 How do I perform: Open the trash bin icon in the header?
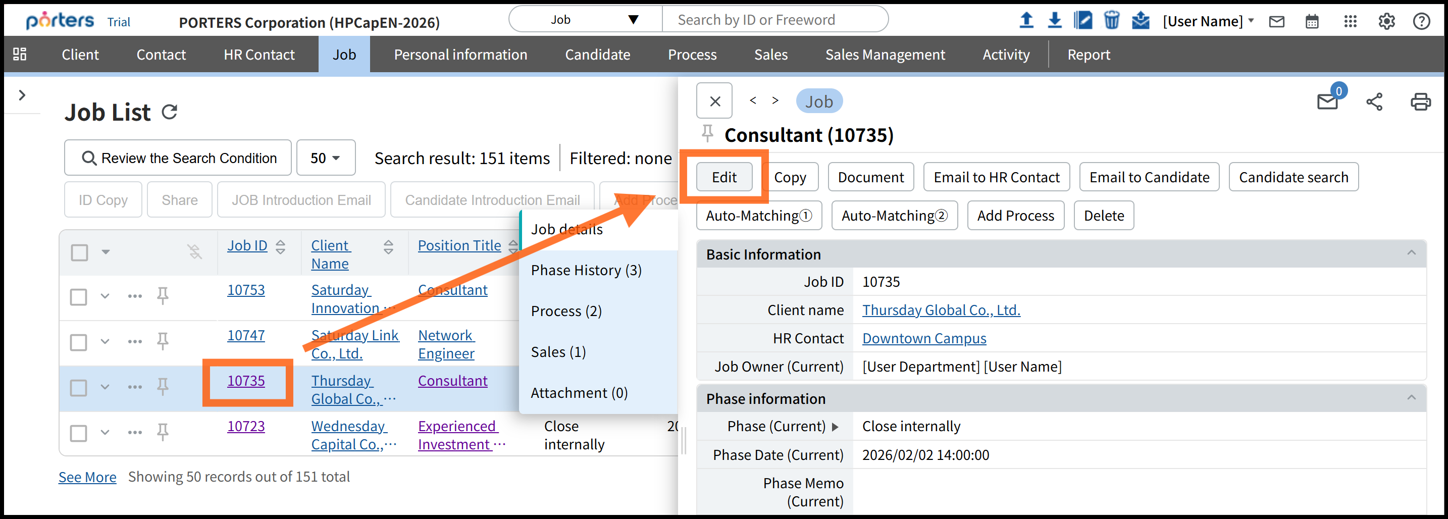pyautogui.click(x=1111, y=20)
